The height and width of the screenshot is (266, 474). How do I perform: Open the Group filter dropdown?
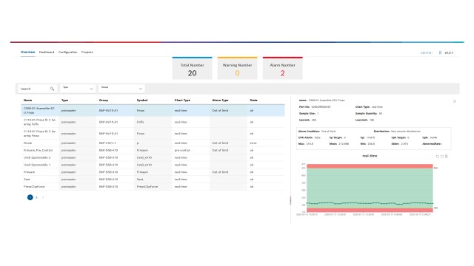coord(121,89)
